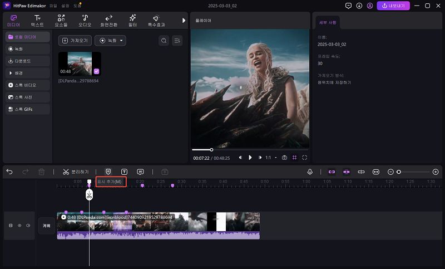Toggle the purple grid overlay in player
The height and width of the screenshot is (269, 445).
[294, 158]
